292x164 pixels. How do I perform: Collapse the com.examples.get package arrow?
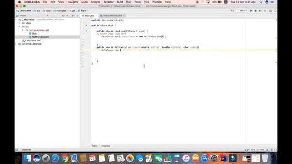click(x=23, y=30)
